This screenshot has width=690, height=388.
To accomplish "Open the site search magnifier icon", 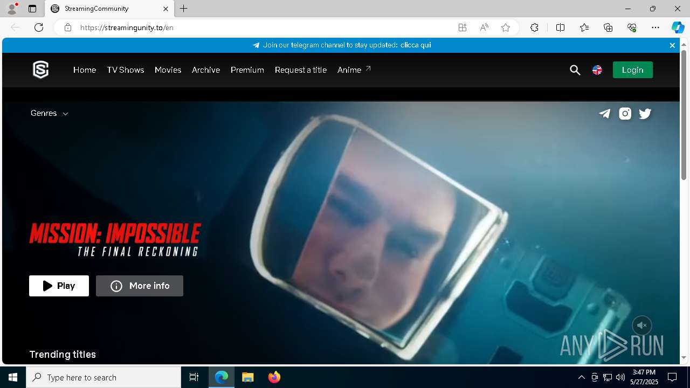I will click(x=575, y=70).
